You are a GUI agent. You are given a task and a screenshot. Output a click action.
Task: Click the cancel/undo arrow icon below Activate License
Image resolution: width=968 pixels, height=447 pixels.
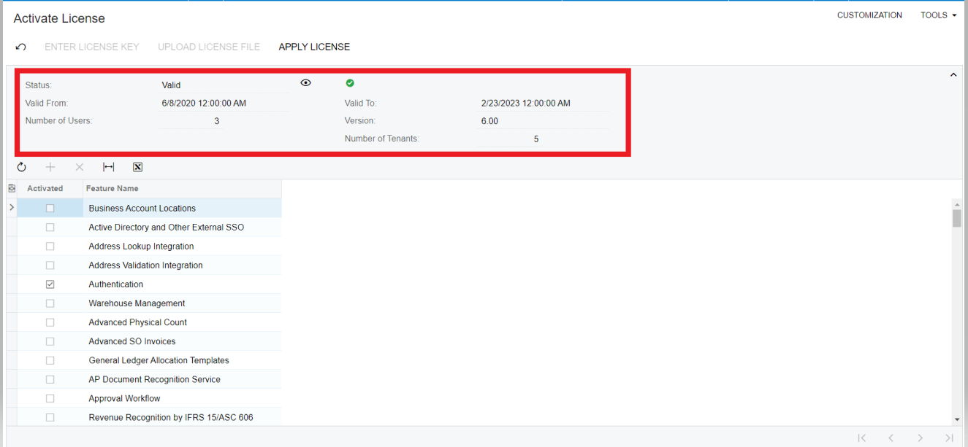click(20, 47)
